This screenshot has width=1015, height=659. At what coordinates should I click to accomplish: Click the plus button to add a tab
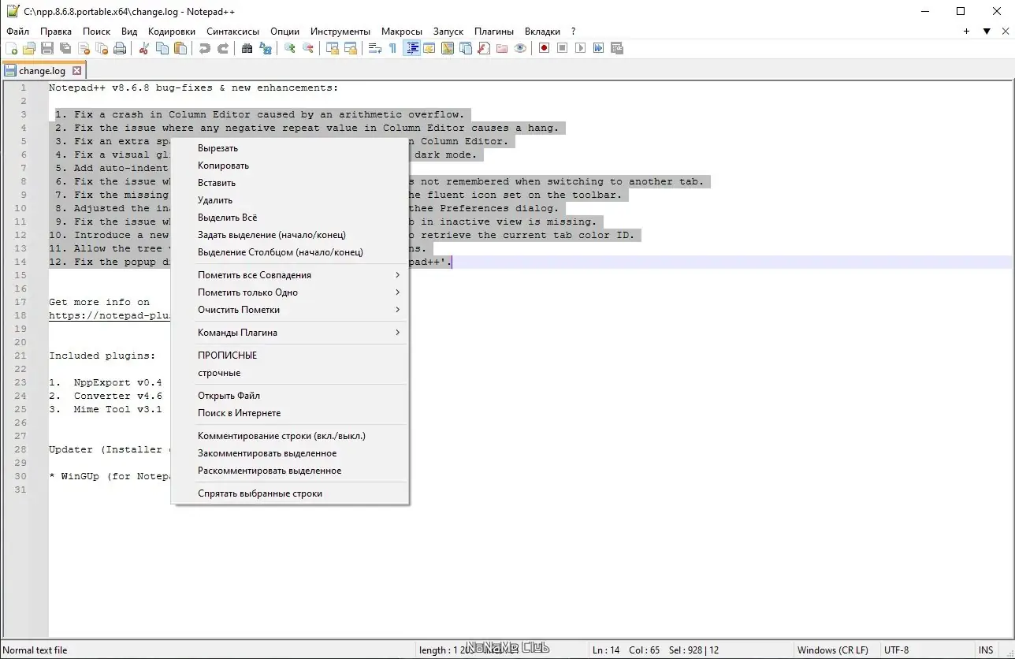(x=966, y=32)
